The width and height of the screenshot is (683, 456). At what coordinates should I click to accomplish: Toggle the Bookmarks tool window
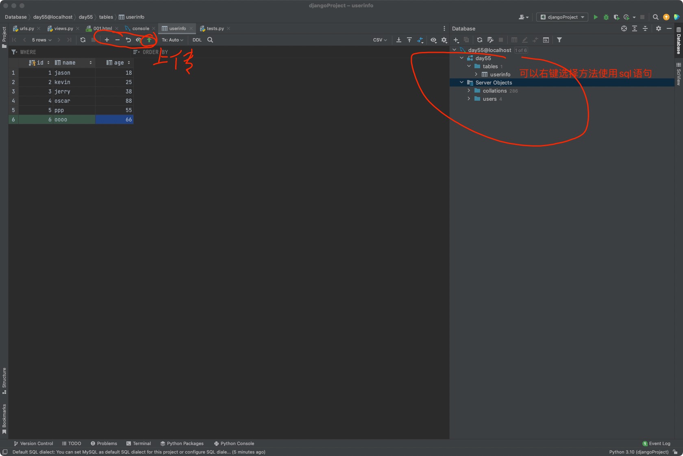tap(4, 419)
